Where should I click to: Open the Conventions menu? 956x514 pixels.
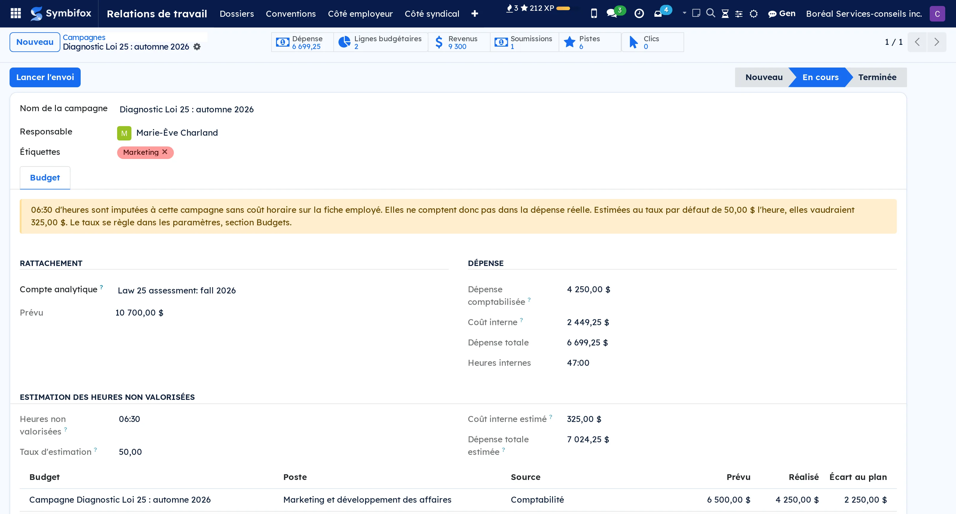291,14
